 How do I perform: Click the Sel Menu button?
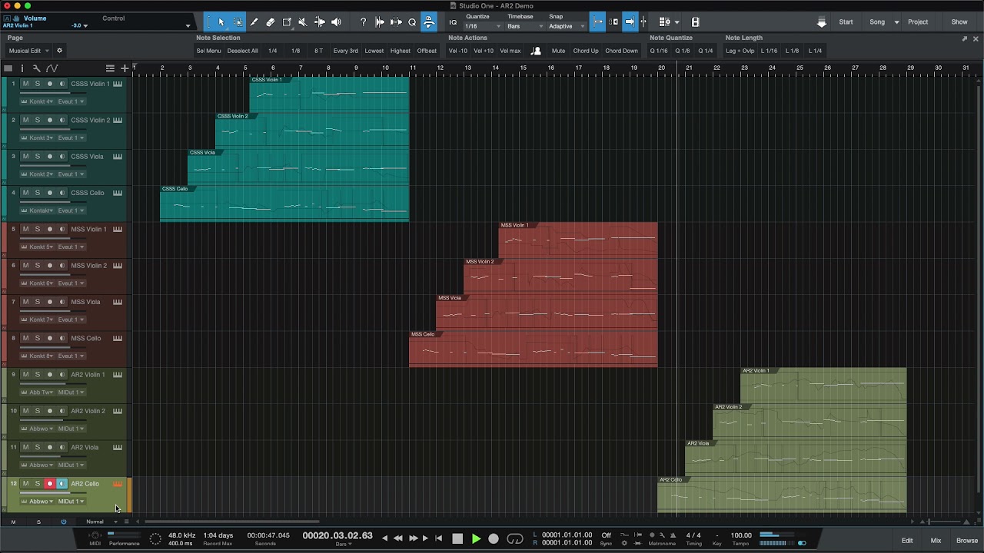tap(208, 51)
